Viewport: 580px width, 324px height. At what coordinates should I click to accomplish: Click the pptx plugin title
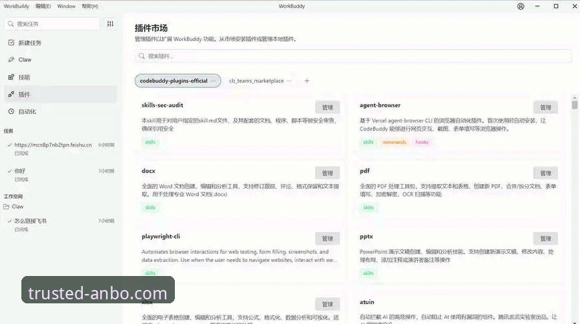(x=366, y=237)
